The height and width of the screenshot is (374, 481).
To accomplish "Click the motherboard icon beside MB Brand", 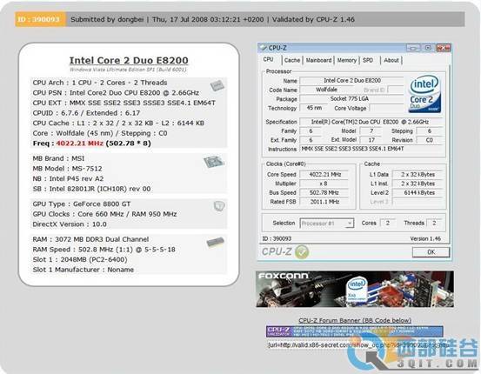I will point(214,162).
